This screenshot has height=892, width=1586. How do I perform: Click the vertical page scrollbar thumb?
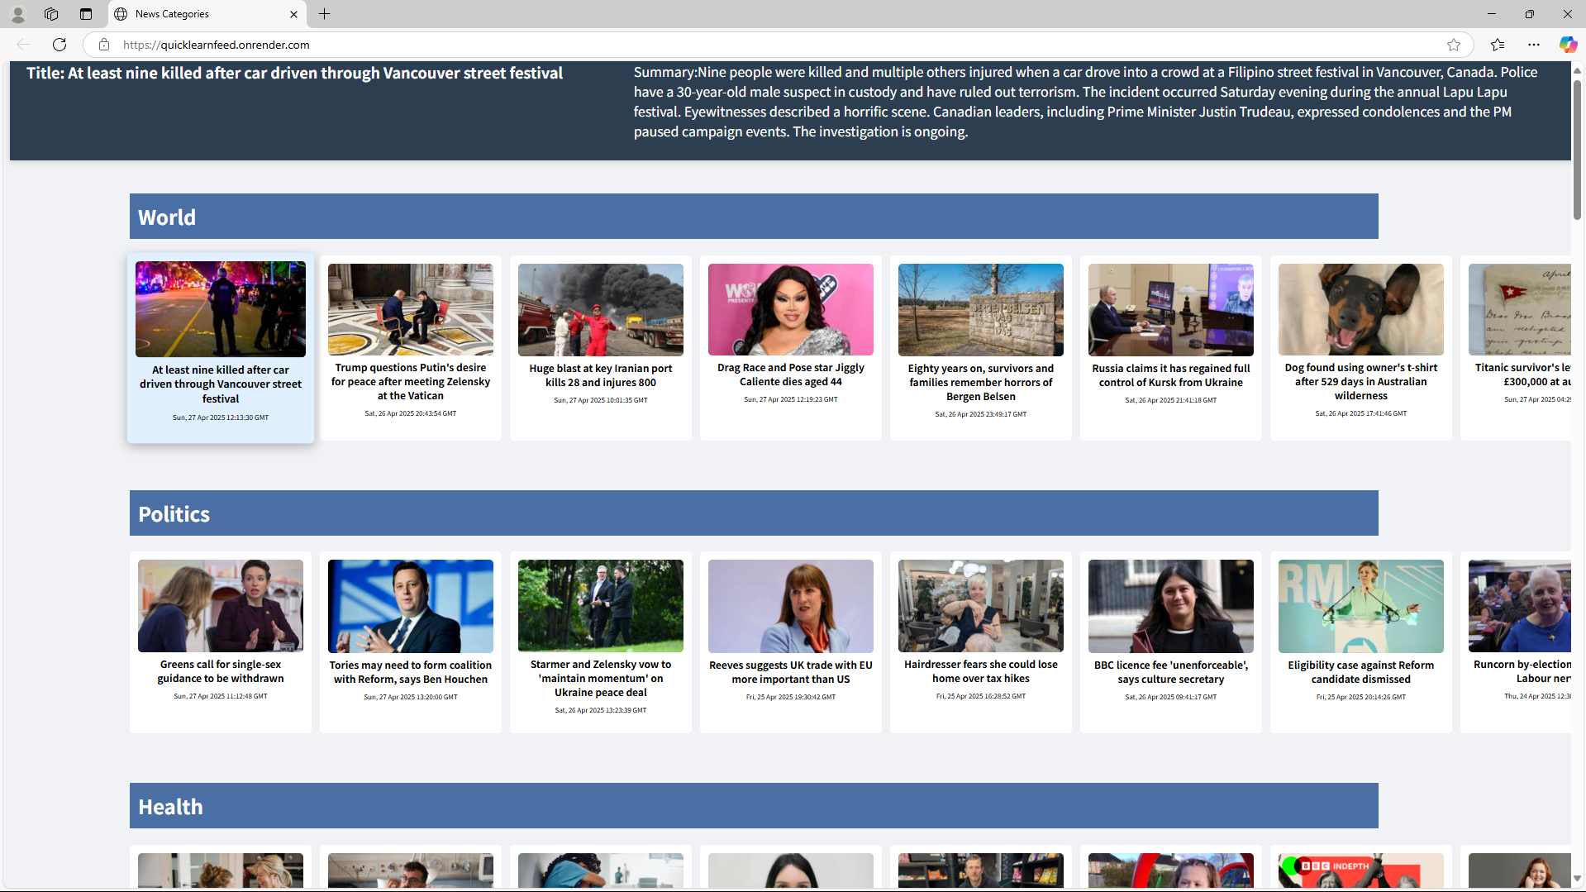pyautogui.click(x=1578, y=149)
